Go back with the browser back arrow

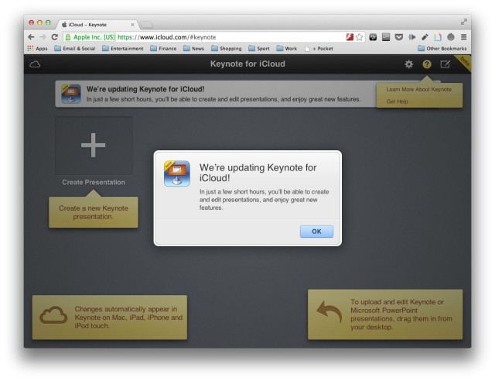31,37
